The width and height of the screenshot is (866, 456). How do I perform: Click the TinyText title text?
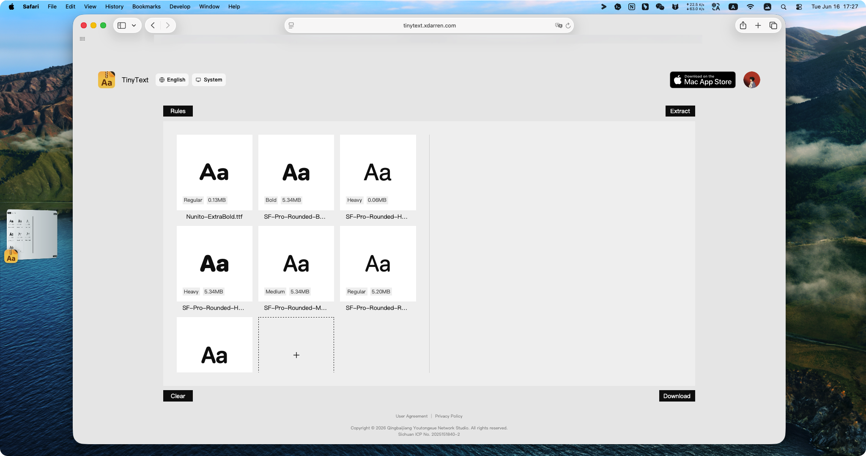click(x=135, y=80)
